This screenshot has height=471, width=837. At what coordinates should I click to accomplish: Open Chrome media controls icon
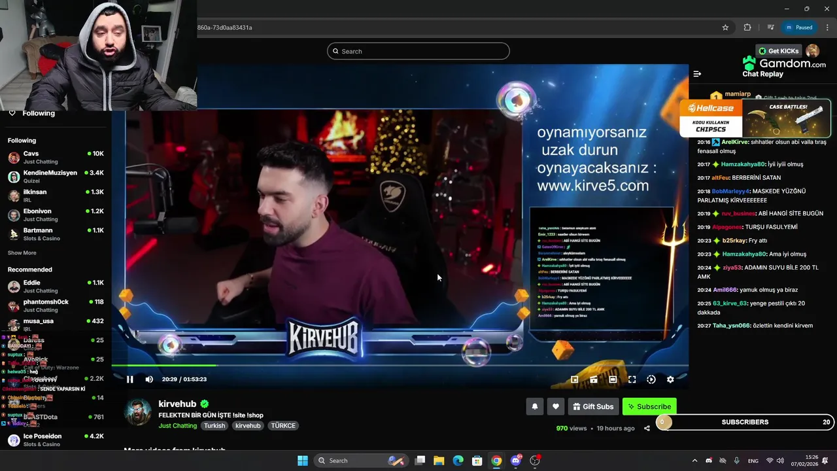coord(771,27)
